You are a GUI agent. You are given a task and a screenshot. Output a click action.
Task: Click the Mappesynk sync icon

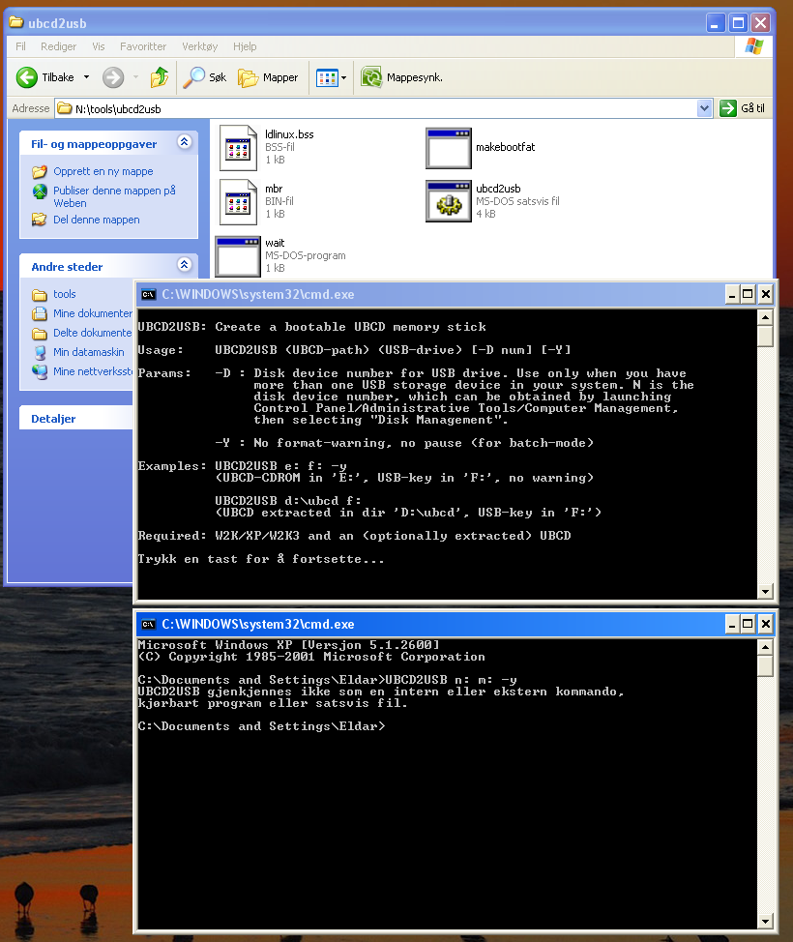(x=371, y=77)
